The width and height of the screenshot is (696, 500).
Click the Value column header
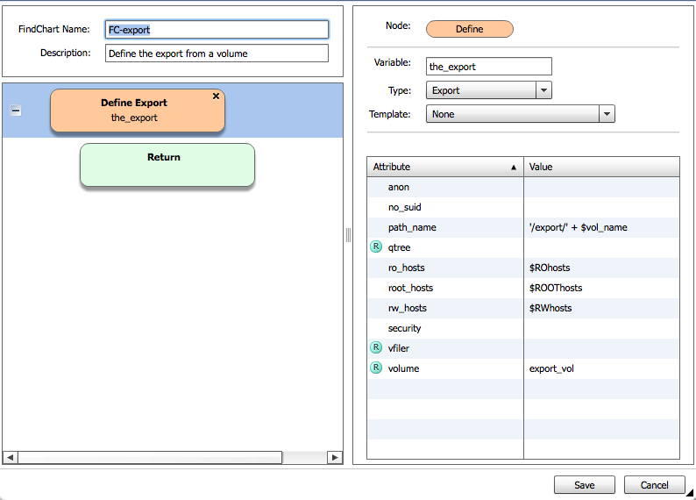click(x=600, y=167)
